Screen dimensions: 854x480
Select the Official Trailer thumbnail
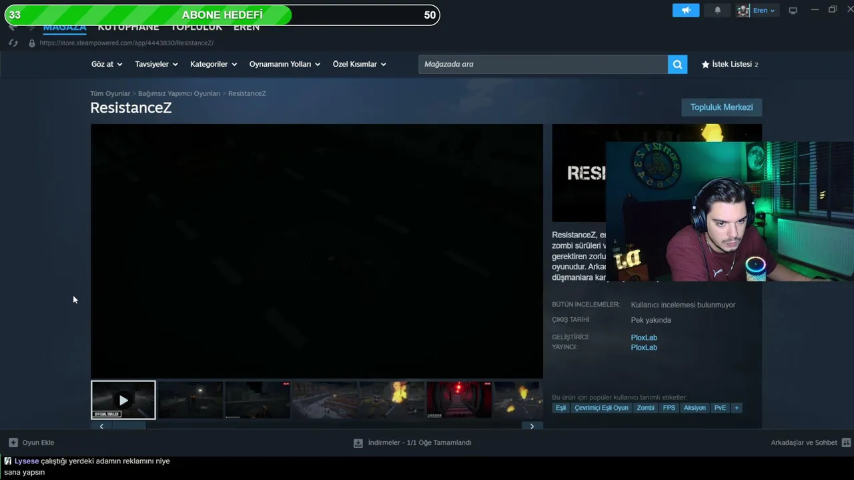click(123, 400)
